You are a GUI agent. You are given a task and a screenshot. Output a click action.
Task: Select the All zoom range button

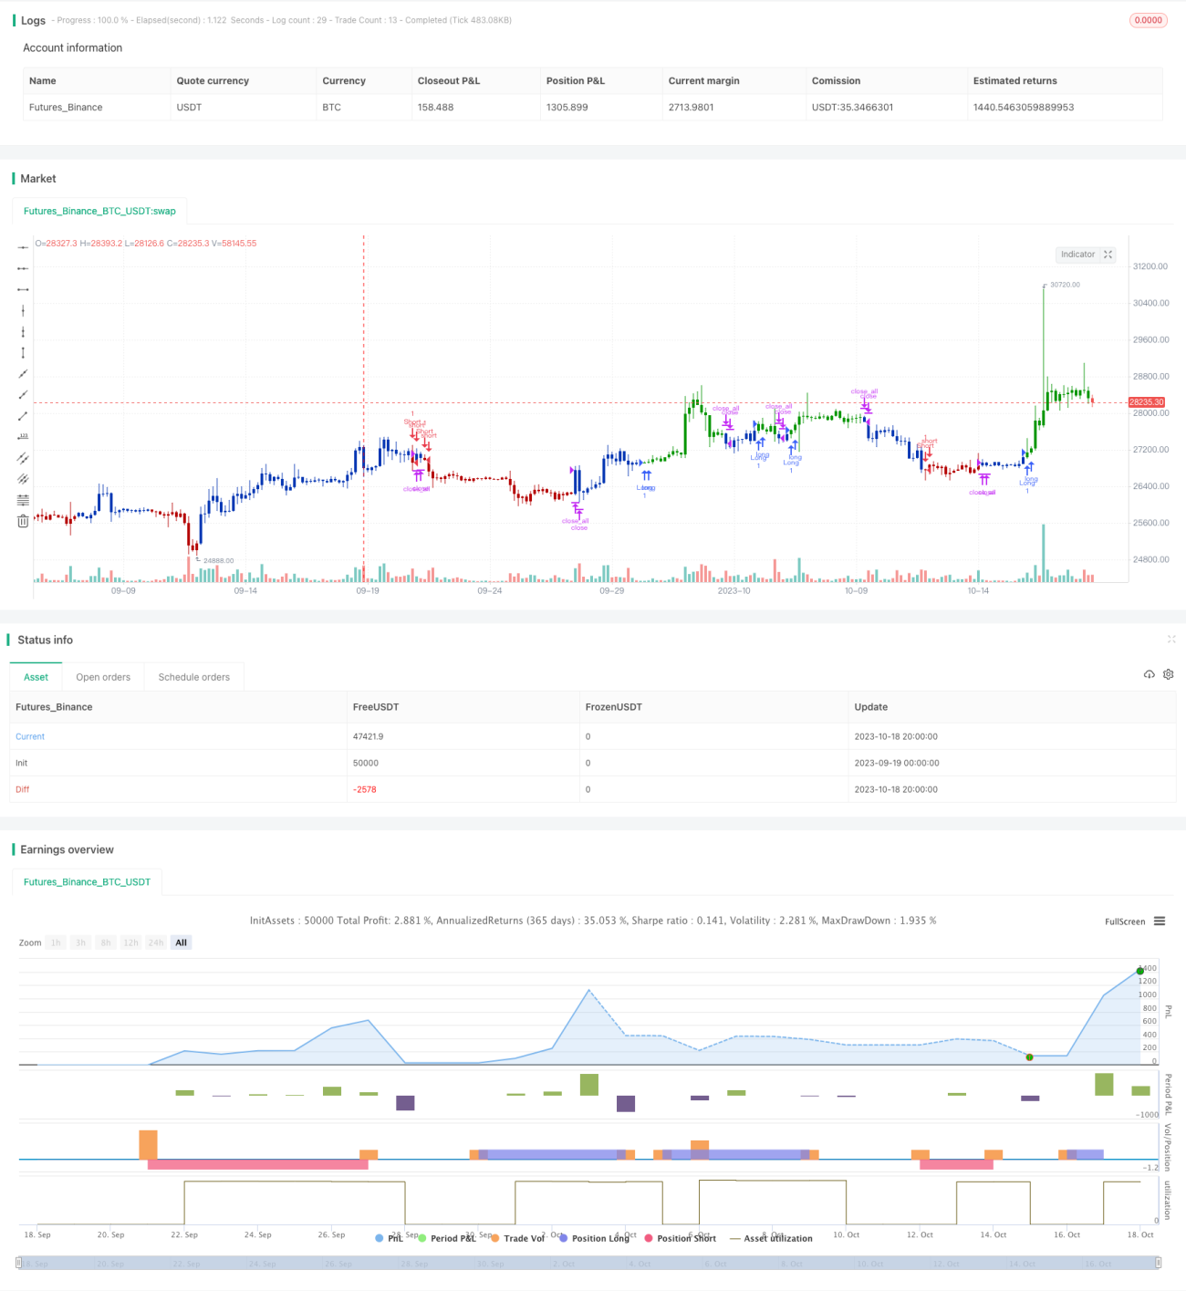[x=181, y=942]
